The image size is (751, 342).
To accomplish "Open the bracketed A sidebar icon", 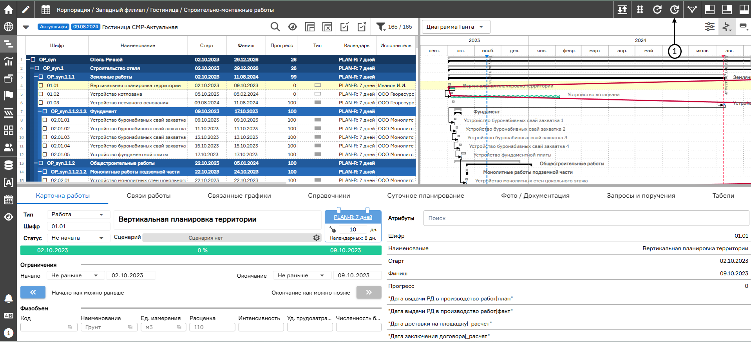I will point(8,182).
